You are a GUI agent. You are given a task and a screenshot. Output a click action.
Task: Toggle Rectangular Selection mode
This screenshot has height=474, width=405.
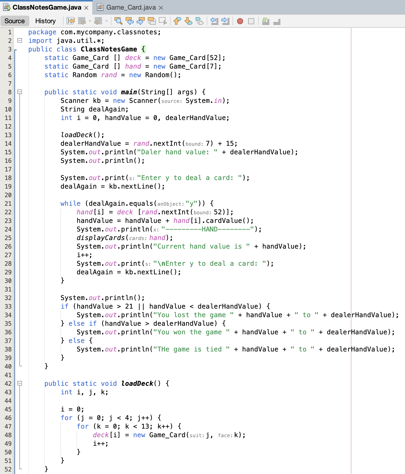(x=162, y=21)
